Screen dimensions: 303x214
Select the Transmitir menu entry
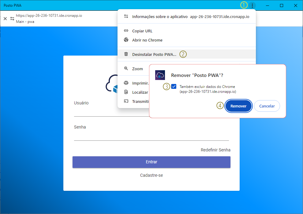pos(133,101)
